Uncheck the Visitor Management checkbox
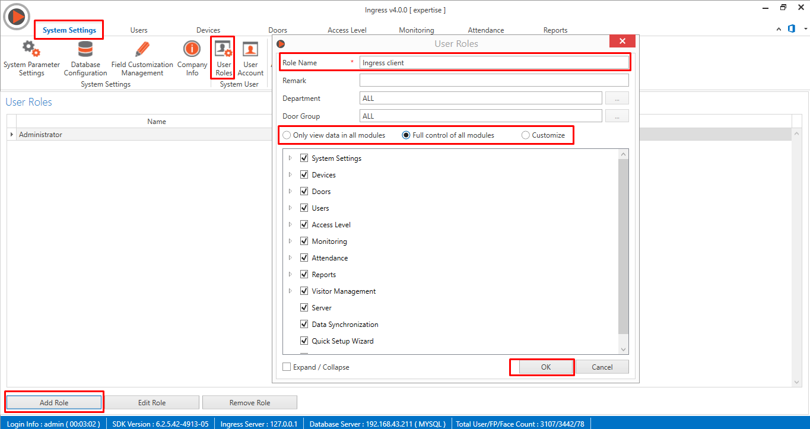810x429 pixels. coord(304,291)
